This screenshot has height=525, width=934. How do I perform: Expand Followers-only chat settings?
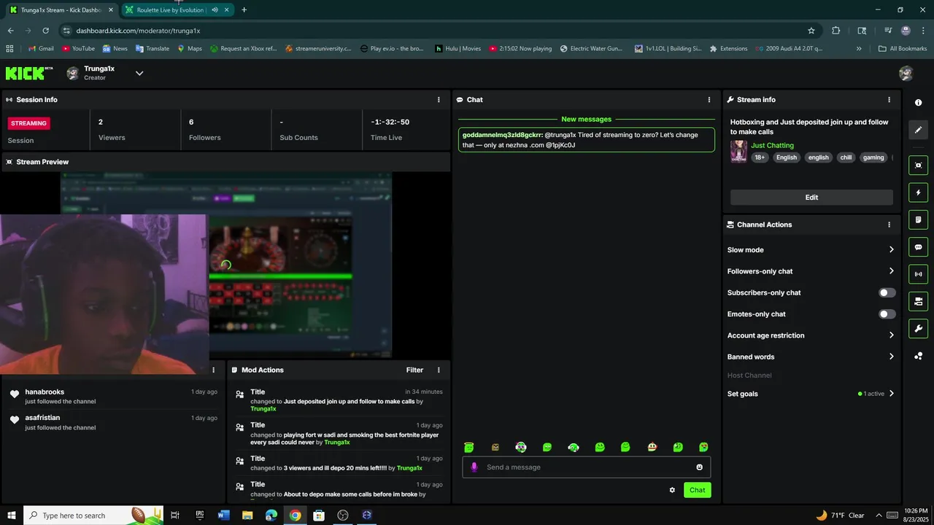811,271
